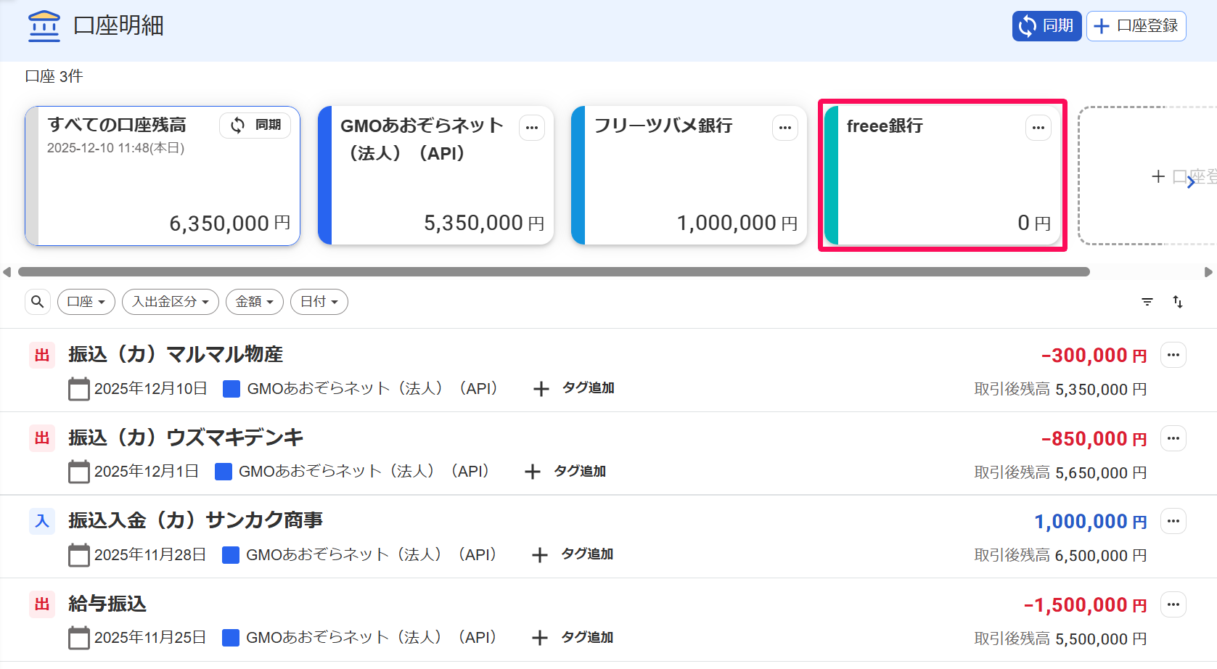Click the horizontal scrollbar thumb under the cards

554,272
